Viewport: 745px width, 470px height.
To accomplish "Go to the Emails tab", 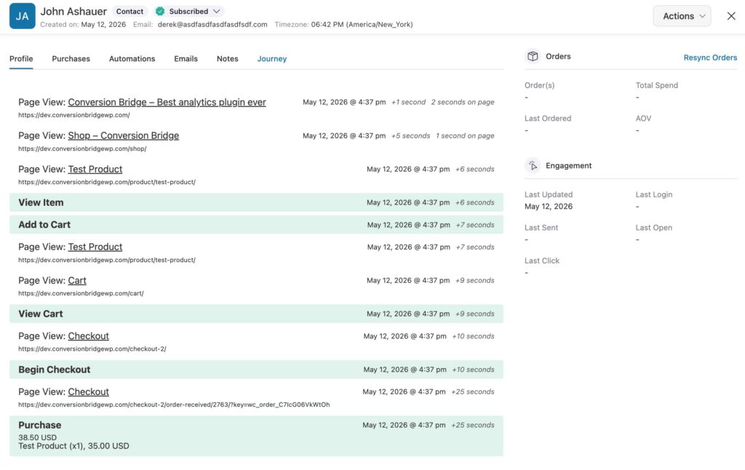I will pyautogui.click(x=186, y=59).
